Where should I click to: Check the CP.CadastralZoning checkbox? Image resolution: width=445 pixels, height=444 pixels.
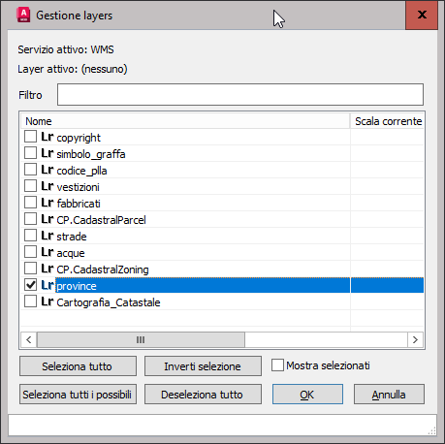point(30,269)
